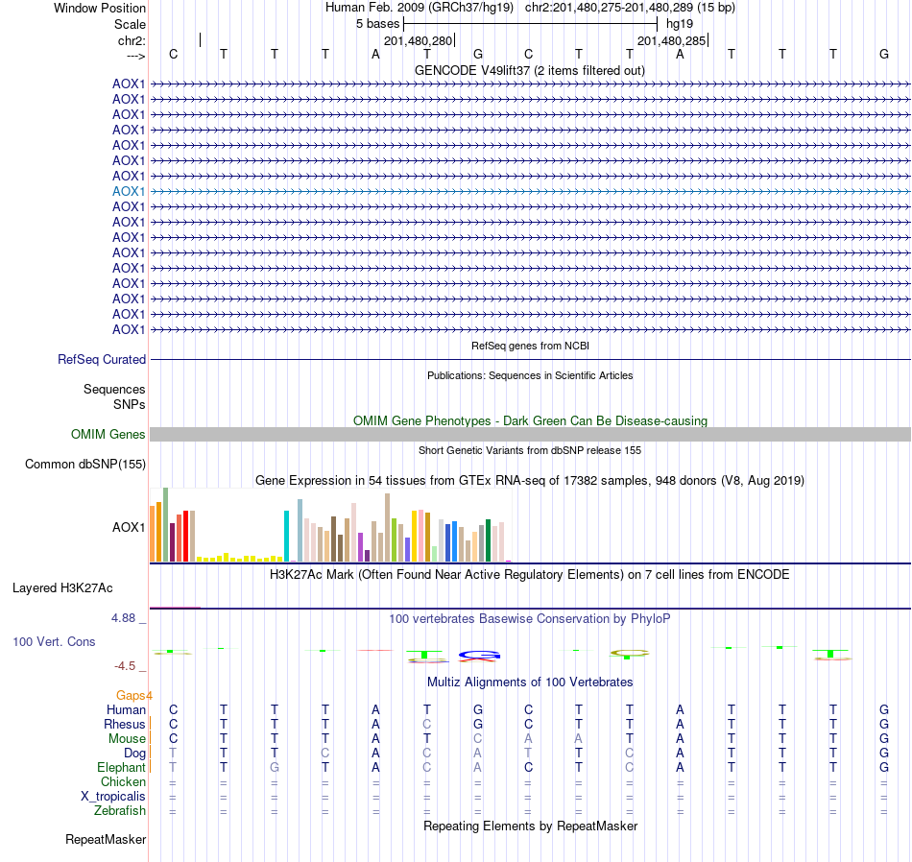This screenshot has height=862, width=912.
Task: Select the Zebrafish alignment row label
Action: pos(120,811)
